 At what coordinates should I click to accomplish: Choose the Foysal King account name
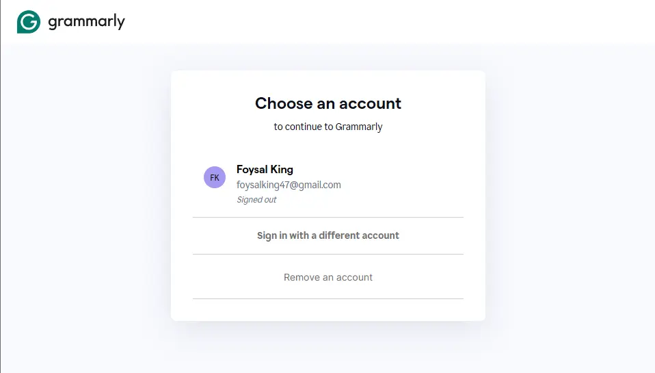point(265,170)
